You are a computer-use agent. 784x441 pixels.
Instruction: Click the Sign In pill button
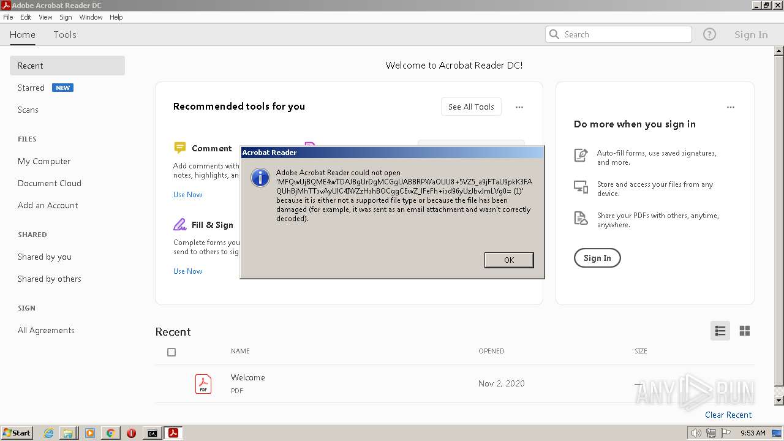[x=597, y=258]
